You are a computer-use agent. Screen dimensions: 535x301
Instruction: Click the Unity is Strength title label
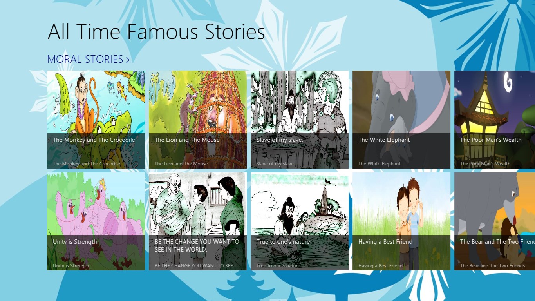click(x=75, y=242)
